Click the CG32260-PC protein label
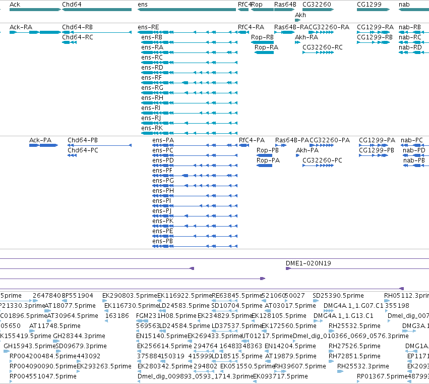The width and height of the screenshot is (429, 384). click(322, 160)
